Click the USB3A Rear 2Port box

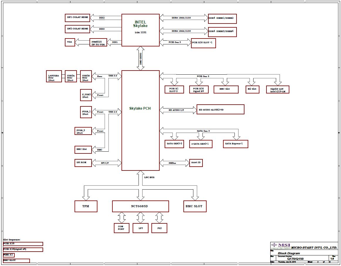pyautogui.click(x=71, y=76)
